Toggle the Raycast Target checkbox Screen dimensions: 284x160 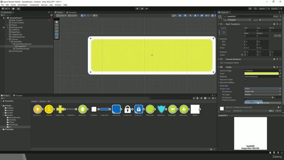[x=245, y=80]
